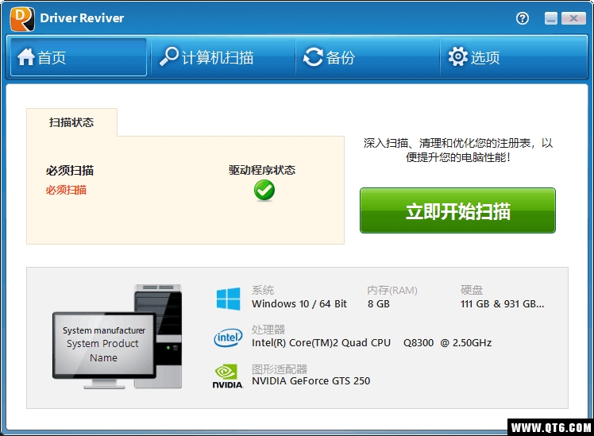Viewport: 594px width, 436px height.
Task: Click the 111 GB & 931 GB disk value
Action: [503, 304]
